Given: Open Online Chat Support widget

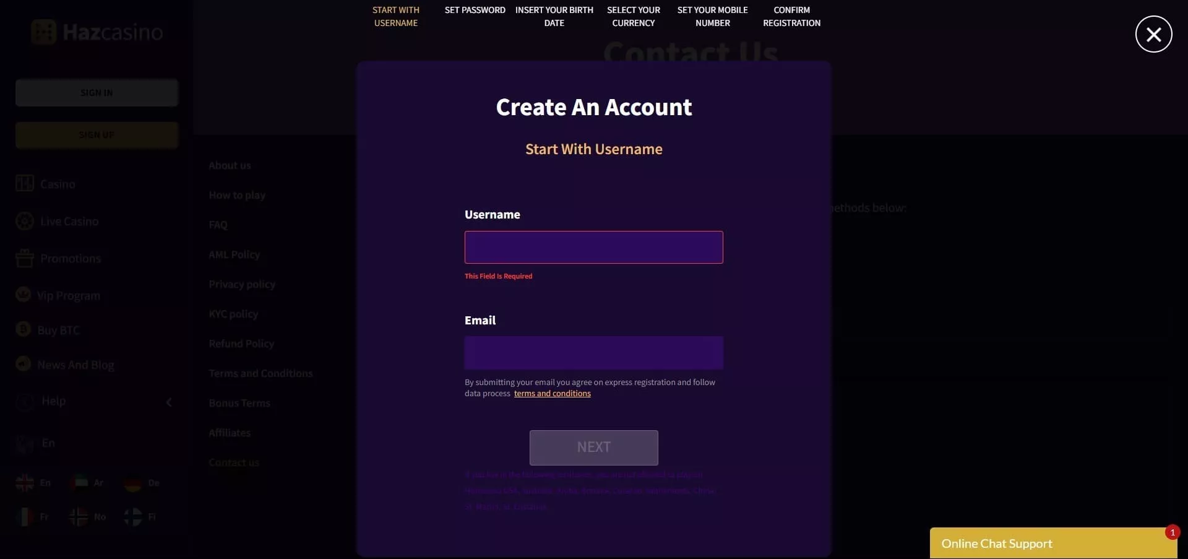Looking at the screenshot, I should pos(1051,544).
